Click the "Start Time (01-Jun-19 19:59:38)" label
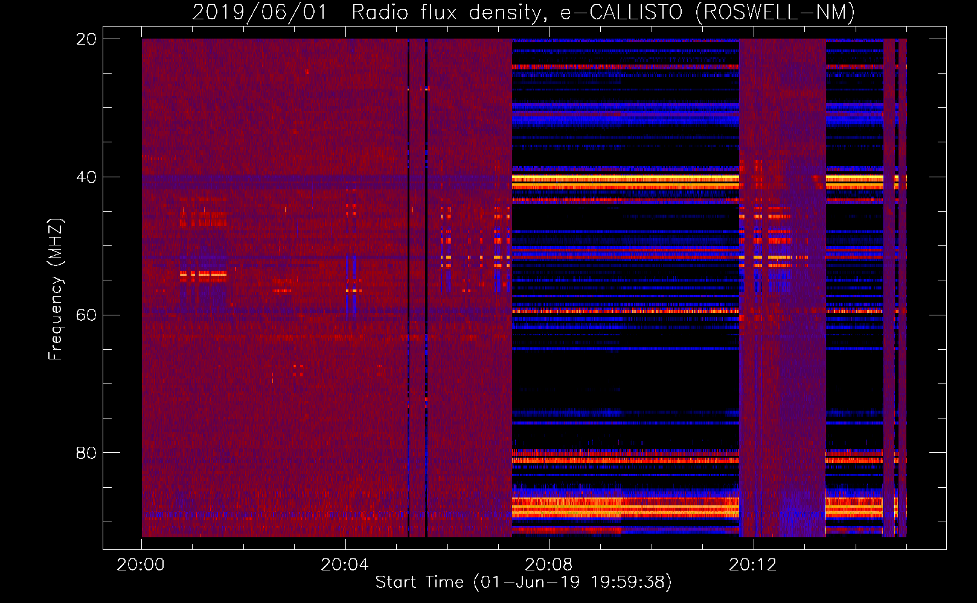Image resolution: width=977 pixels, height=603 pixels. click(x=524, y=582)
